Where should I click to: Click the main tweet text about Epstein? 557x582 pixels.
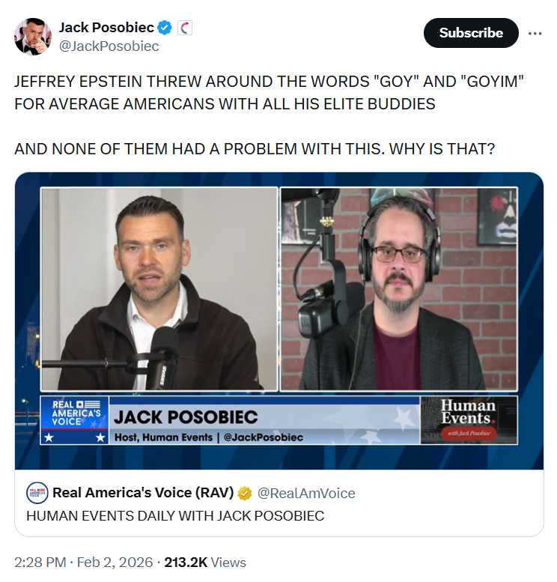[x=269, y=115]
